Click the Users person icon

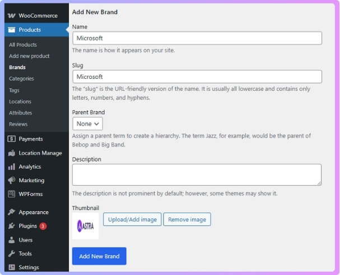[x=12, y=240]
